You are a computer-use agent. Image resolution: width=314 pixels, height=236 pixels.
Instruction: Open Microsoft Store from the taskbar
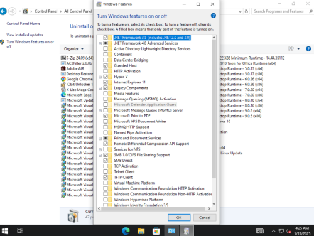(x=156, y=231)
